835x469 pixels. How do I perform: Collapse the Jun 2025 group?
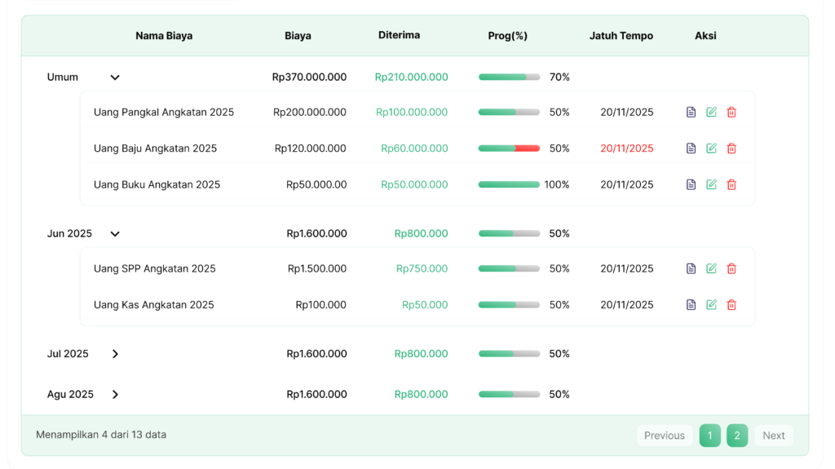115,234
